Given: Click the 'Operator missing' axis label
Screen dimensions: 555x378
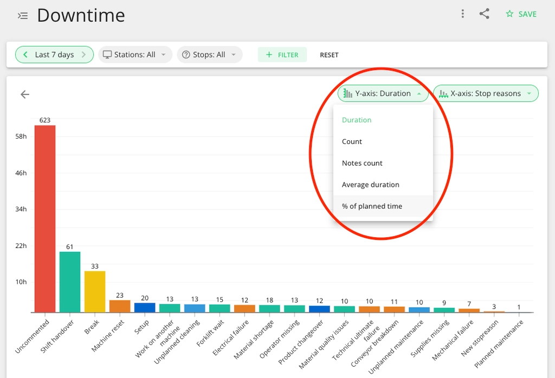Looking at the screenshot, I should pyautogui.click(x=279, y=339).
